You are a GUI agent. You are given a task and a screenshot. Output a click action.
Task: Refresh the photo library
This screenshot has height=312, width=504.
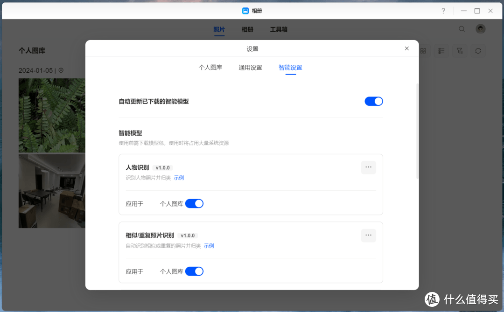(478, 50)
